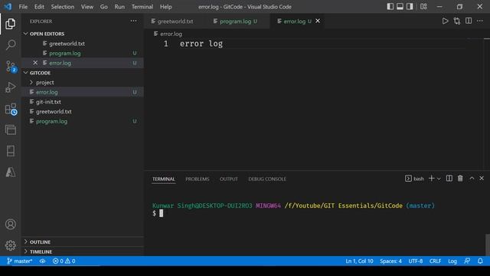Screen dimensions: 490x276
Task: Open the File menu
Action: 23,7
